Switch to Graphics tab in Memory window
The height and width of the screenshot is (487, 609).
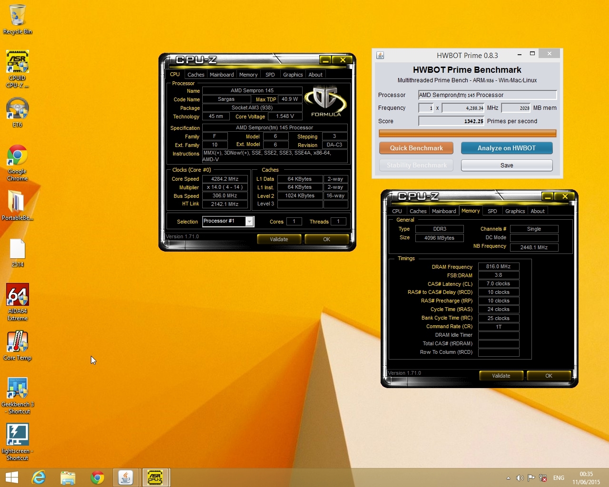(x=515, y=211)
